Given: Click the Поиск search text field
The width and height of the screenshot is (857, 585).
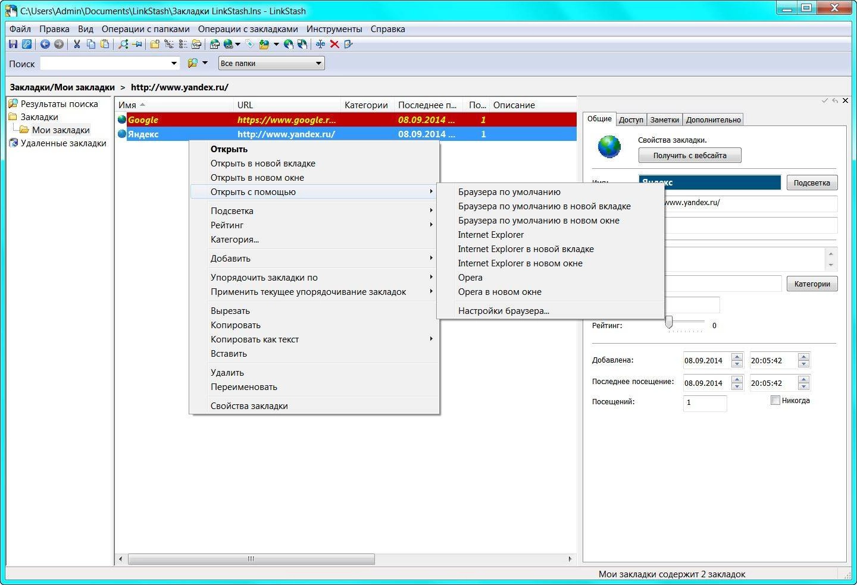Looking at the screenshot, I should click(x=105, y=63).
